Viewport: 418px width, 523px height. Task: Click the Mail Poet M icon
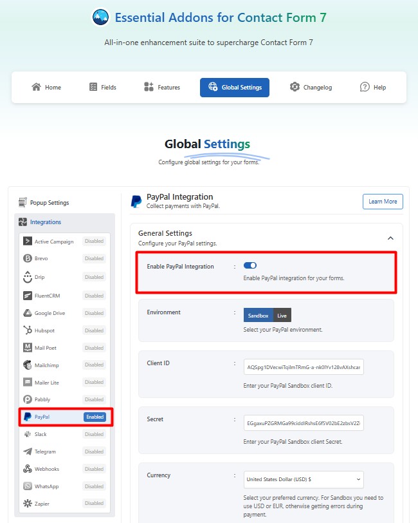pos(28,348)
